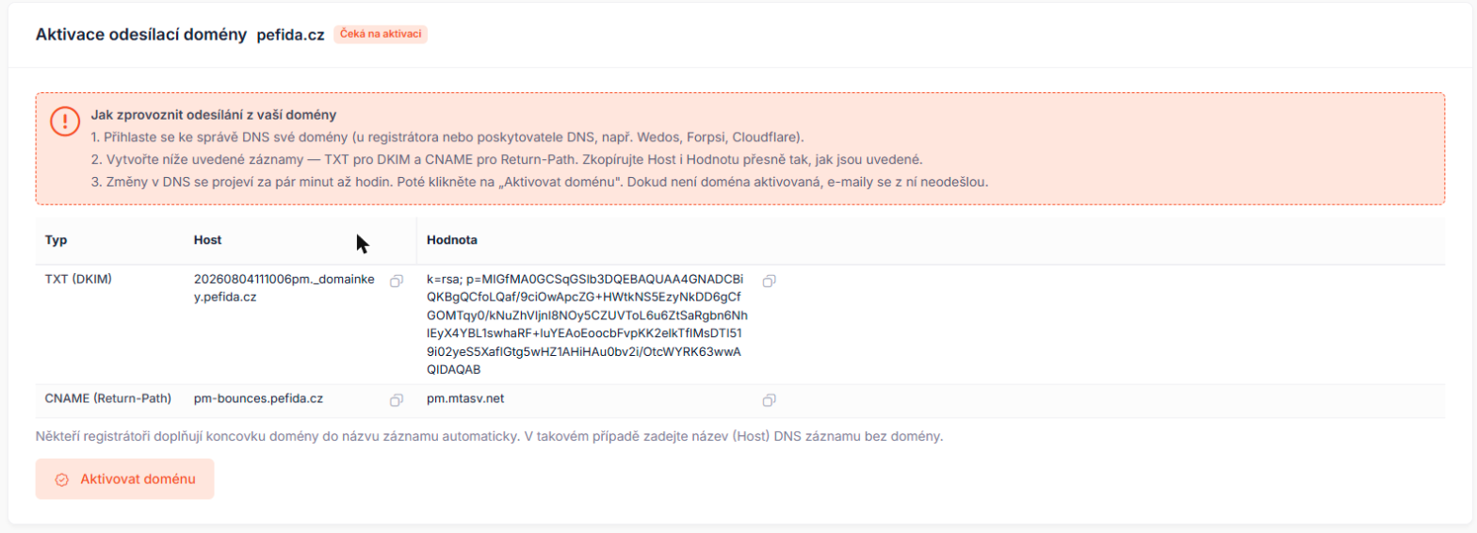Click the registrar note below the table
Viewport: 1477px width, 533px height.
(489, 437)
